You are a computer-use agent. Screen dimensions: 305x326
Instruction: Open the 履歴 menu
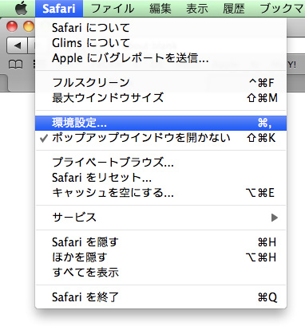pos(234,9)
